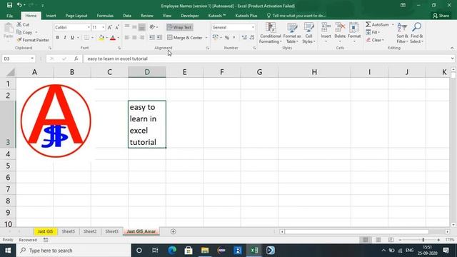Switch to Normal view in status bar

click(x=366, y=240)
